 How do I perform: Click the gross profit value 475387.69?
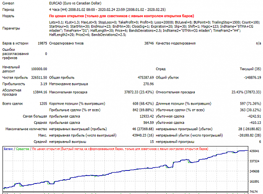coord(146,78)
